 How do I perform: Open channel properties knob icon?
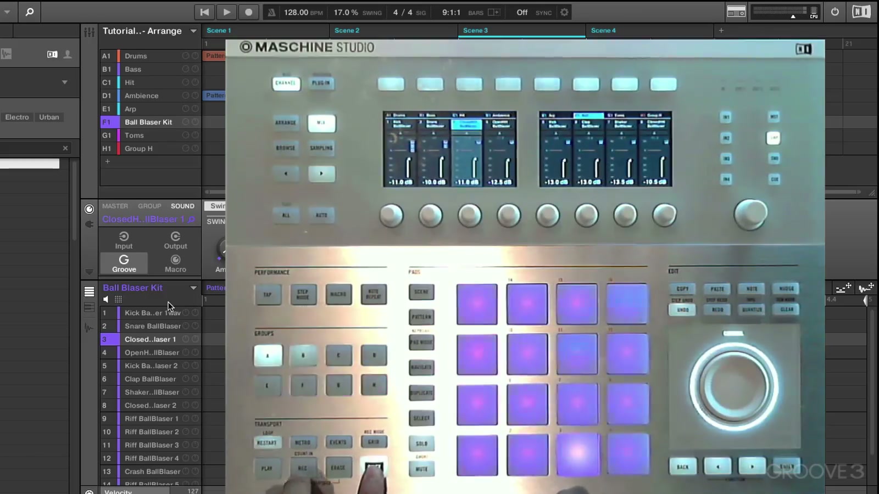pyautogui.click(x=89, y=209)
